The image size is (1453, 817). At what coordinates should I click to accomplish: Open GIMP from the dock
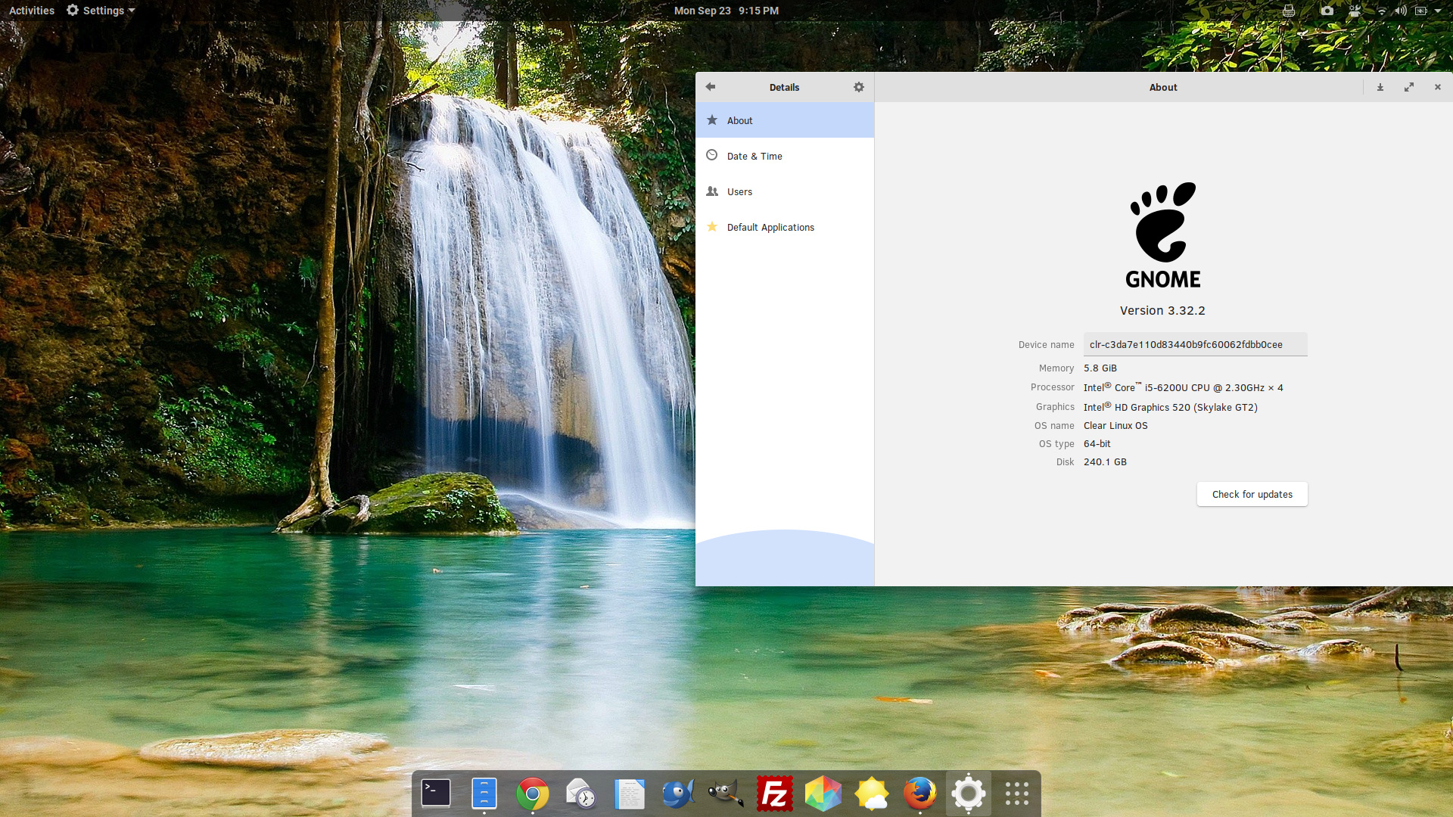726,794
